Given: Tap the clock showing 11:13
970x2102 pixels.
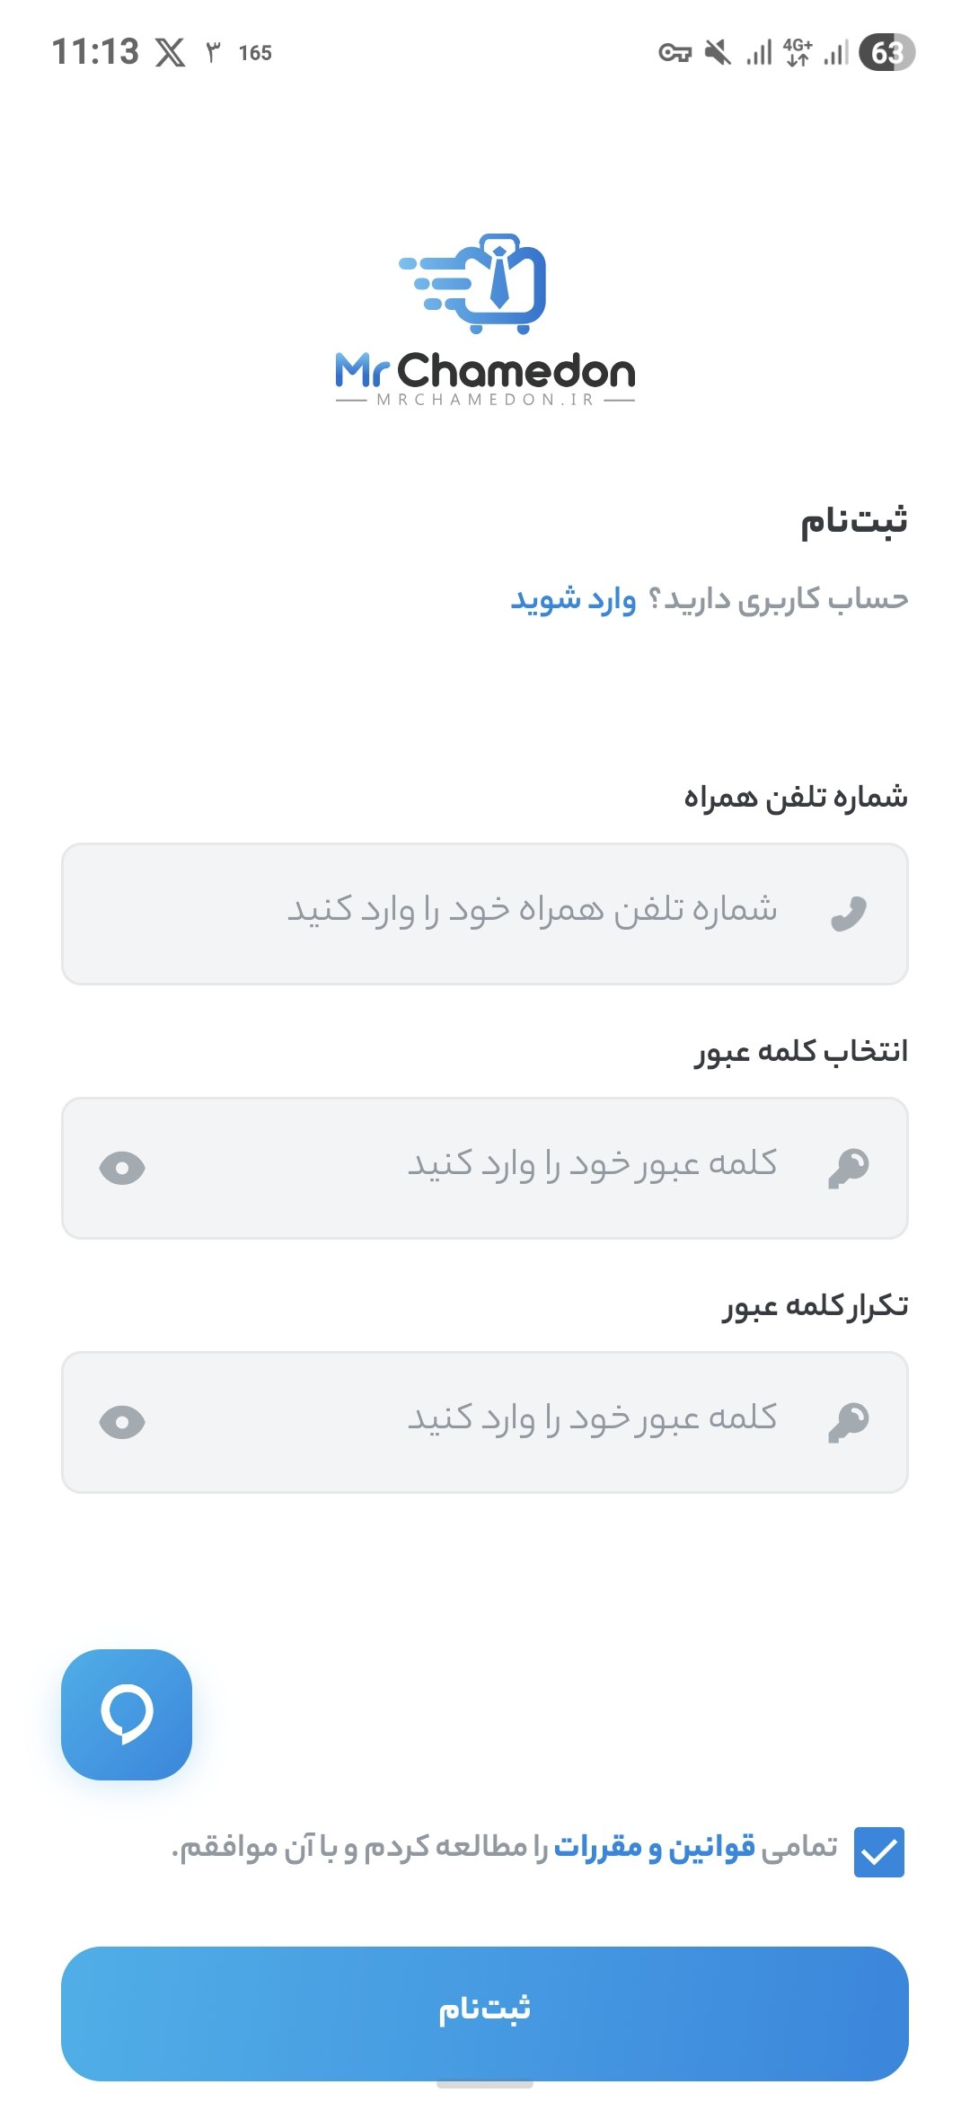Looking at the screenshot, I should pos(95,52).
